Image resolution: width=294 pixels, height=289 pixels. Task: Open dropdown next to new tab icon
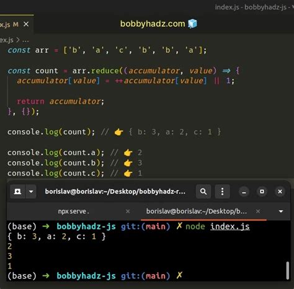coord(31,192)
